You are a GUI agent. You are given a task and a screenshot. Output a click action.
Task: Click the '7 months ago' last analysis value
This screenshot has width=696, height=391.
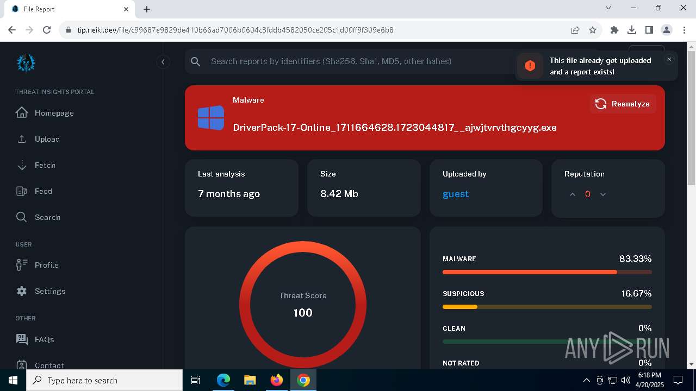click(229, 194)
